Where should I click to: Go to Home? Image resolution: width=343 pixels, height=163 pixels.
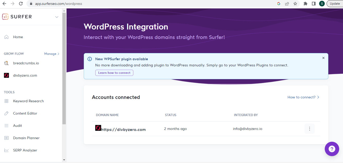18,37
